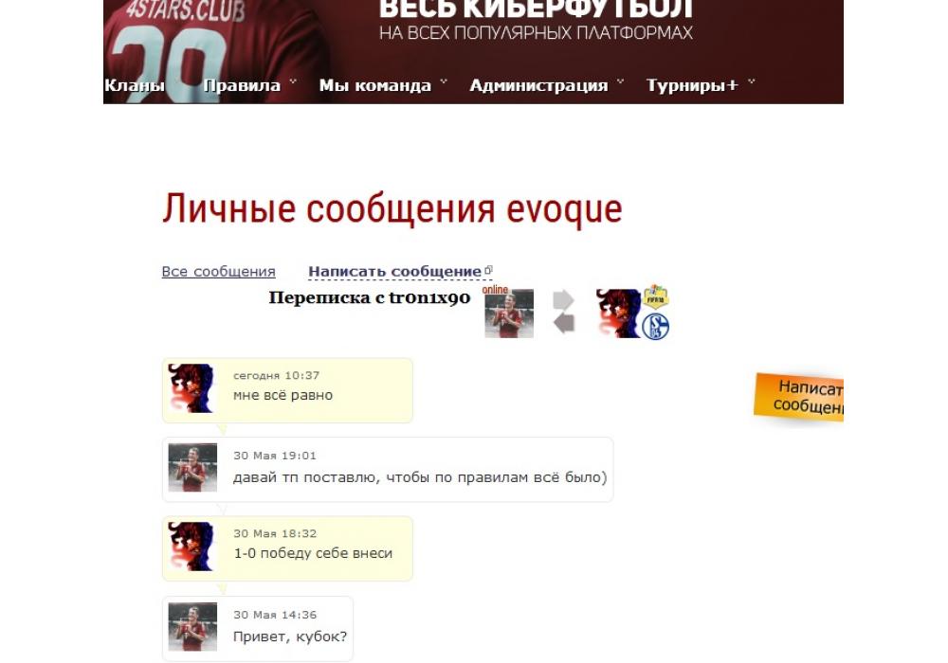Click the FIFA game badge icon
The width and height of the screenshot is (948, 663).
tap(655, 296)
